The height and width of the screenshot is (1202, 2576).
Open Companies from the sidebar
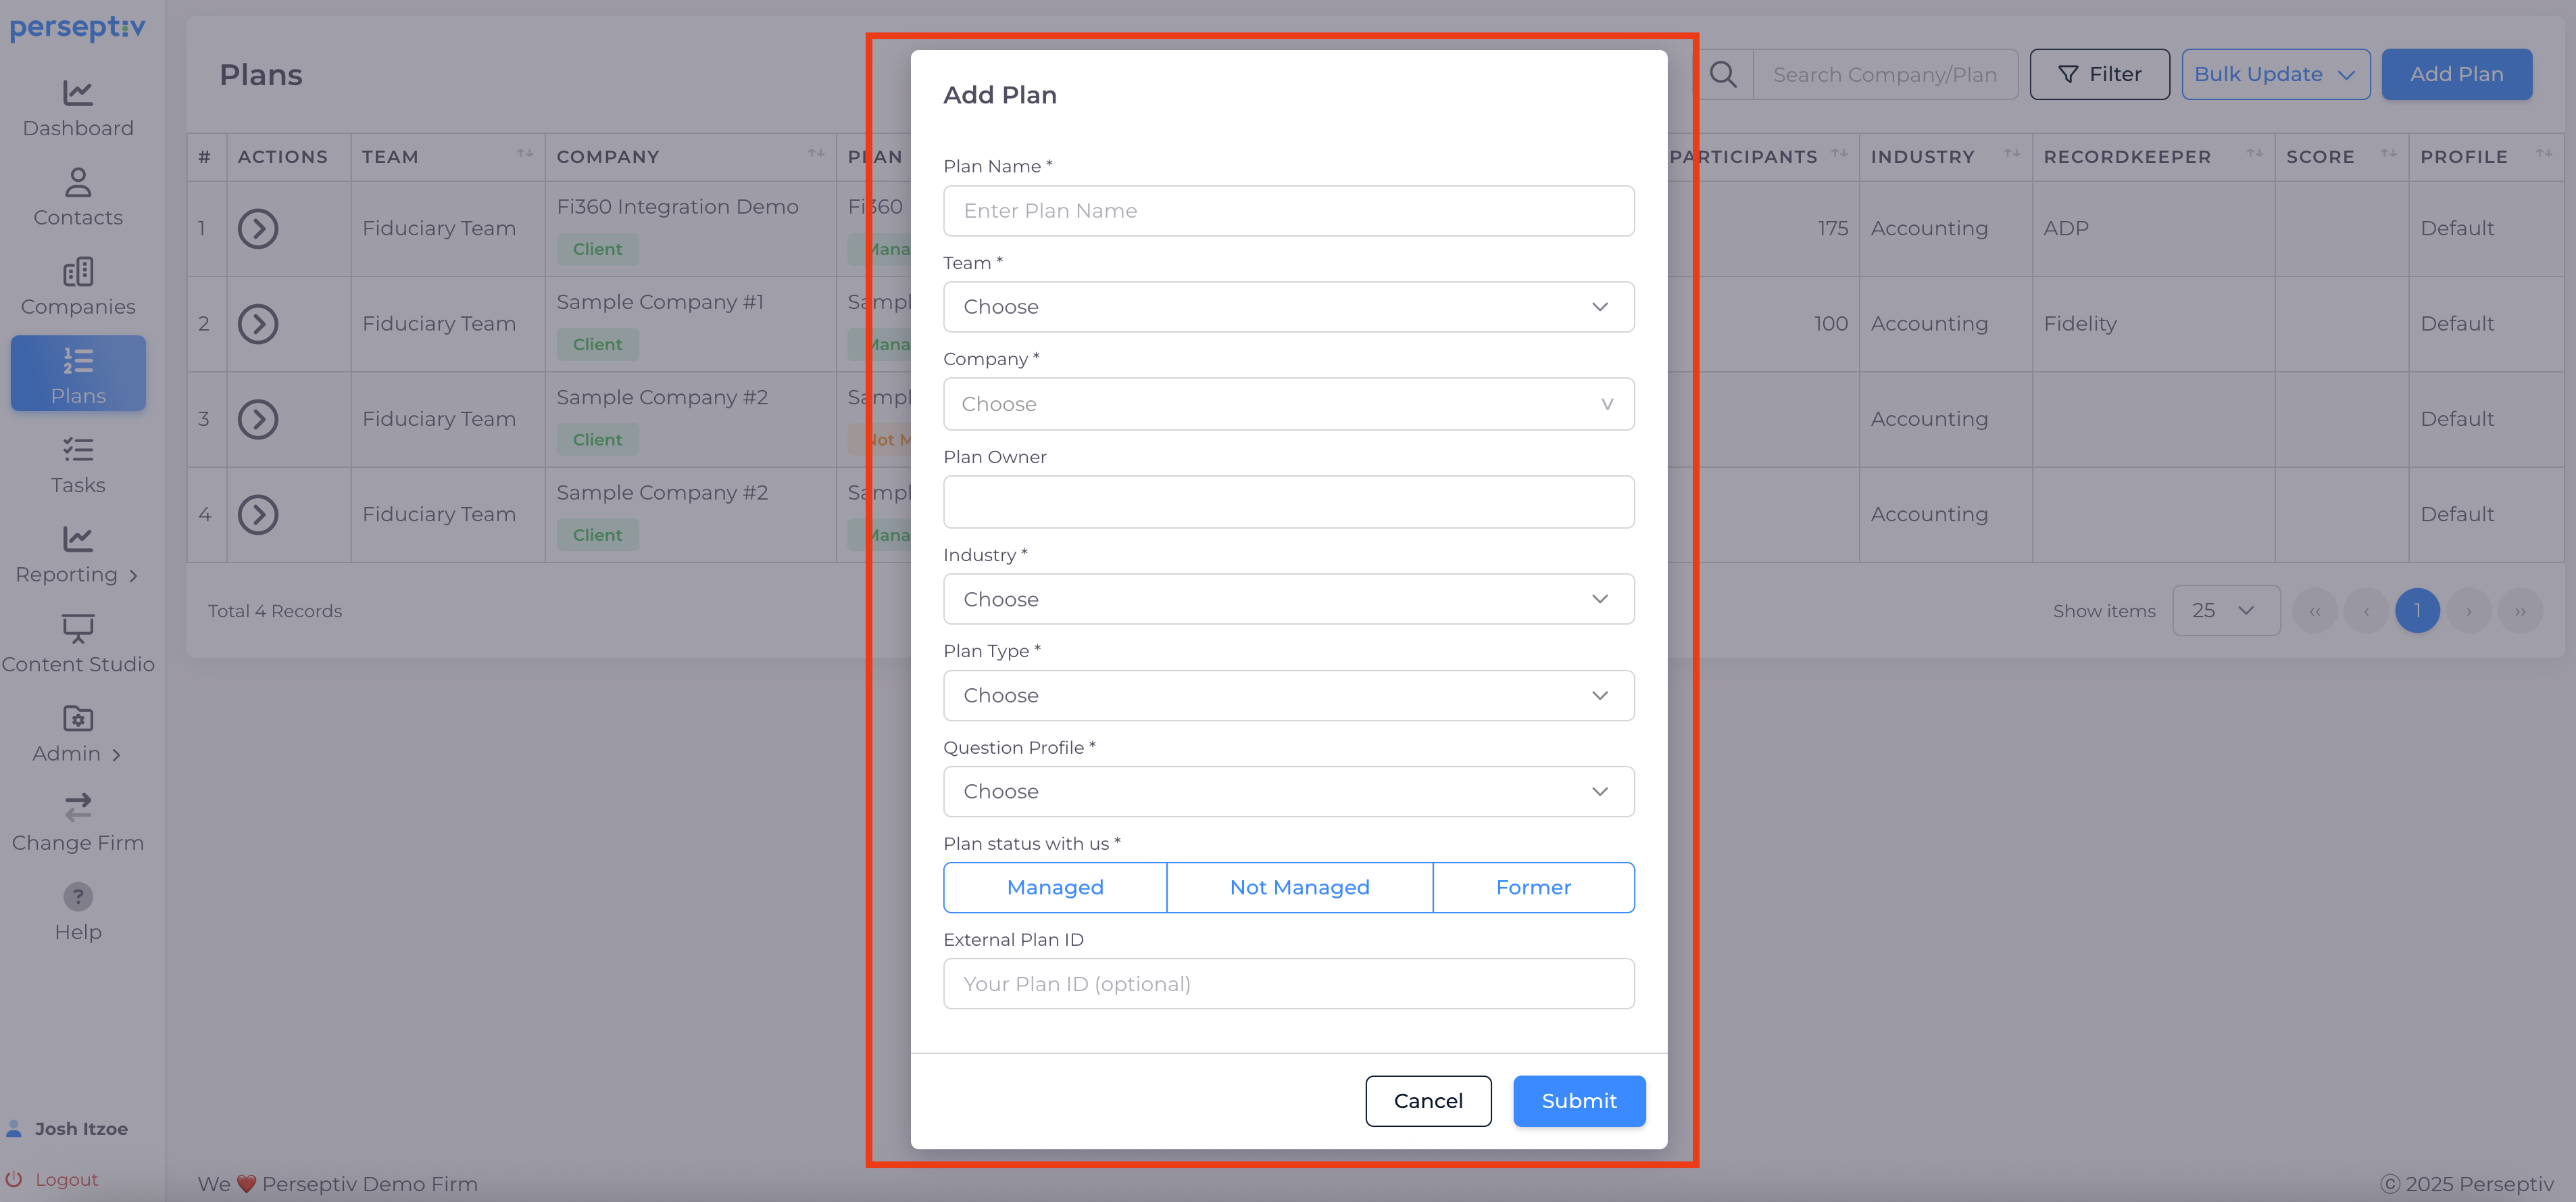pos(78,272)
